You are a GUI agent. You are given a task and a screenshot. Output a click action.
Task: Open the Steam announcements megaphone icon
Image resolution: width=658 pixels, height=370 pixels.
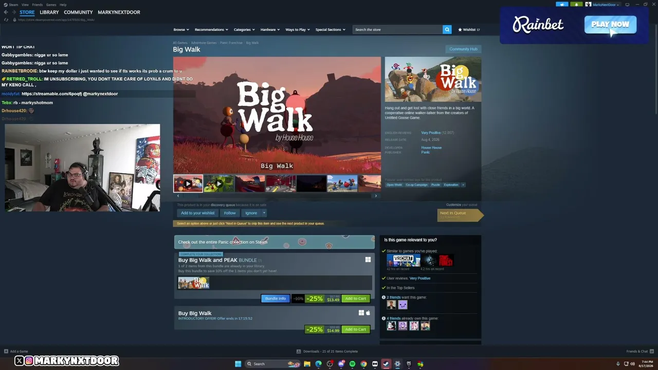click(x=562, y=5)
